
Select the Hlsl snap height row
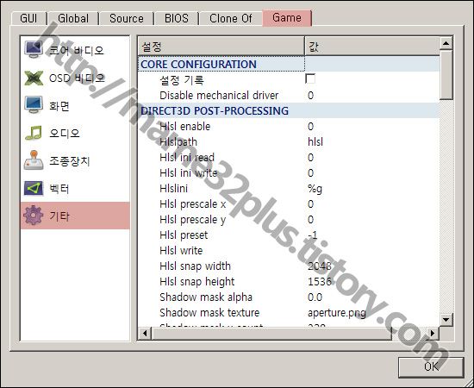tap(289, 282)
